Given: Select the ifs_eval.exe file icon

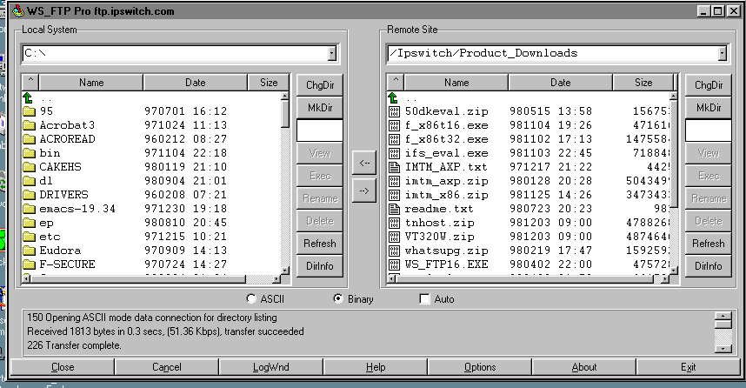Looking at the screenshot, I should point(394,153).
